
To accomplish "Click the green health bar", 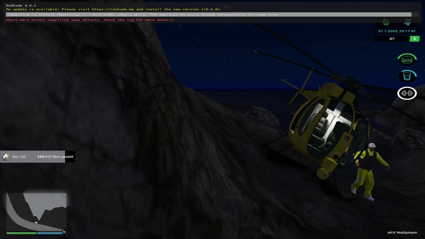I will [21, 233].
